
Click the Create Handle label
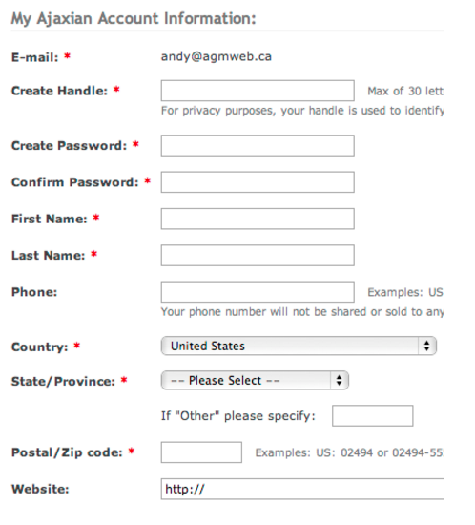(59, 91)
